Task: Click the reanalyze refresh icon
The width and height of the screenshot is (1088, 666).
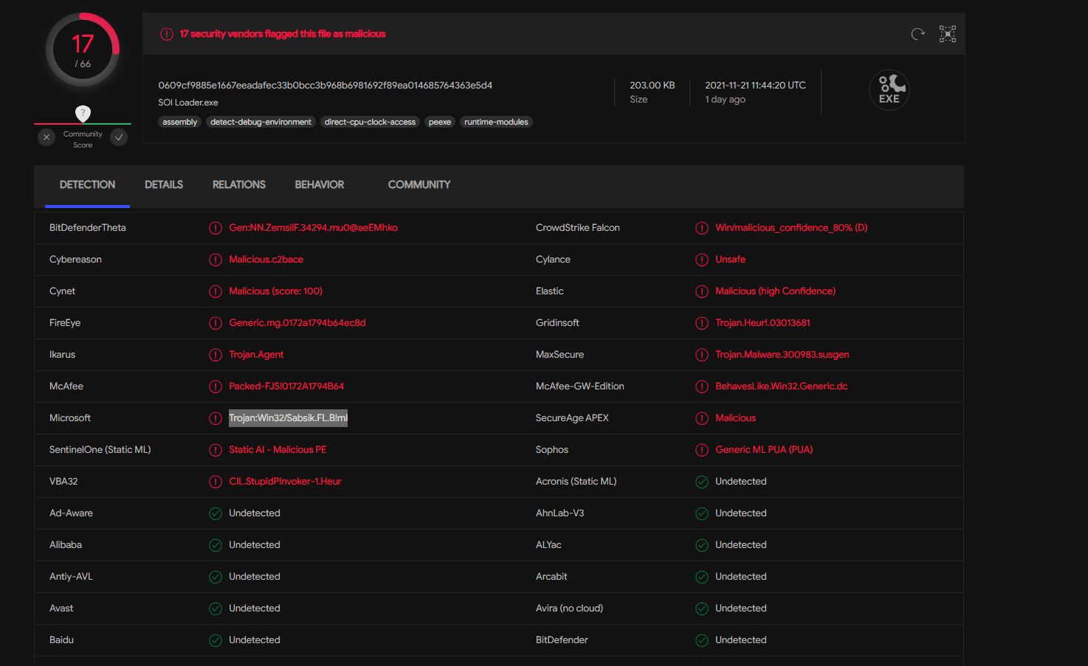Action: (917, 34)
